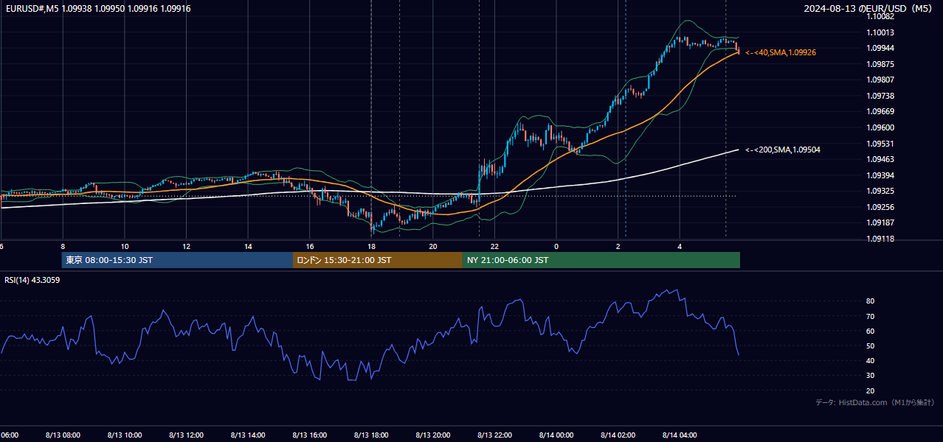Click the 8/13 10:00 bottom time label

(x=125, y=435)
